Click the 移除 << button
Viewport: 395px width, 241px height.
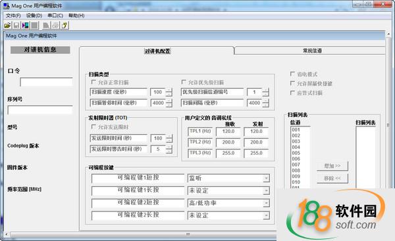coord(332,178)
